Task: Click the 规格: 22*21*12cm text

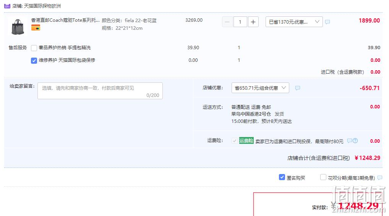Action: 122,28
